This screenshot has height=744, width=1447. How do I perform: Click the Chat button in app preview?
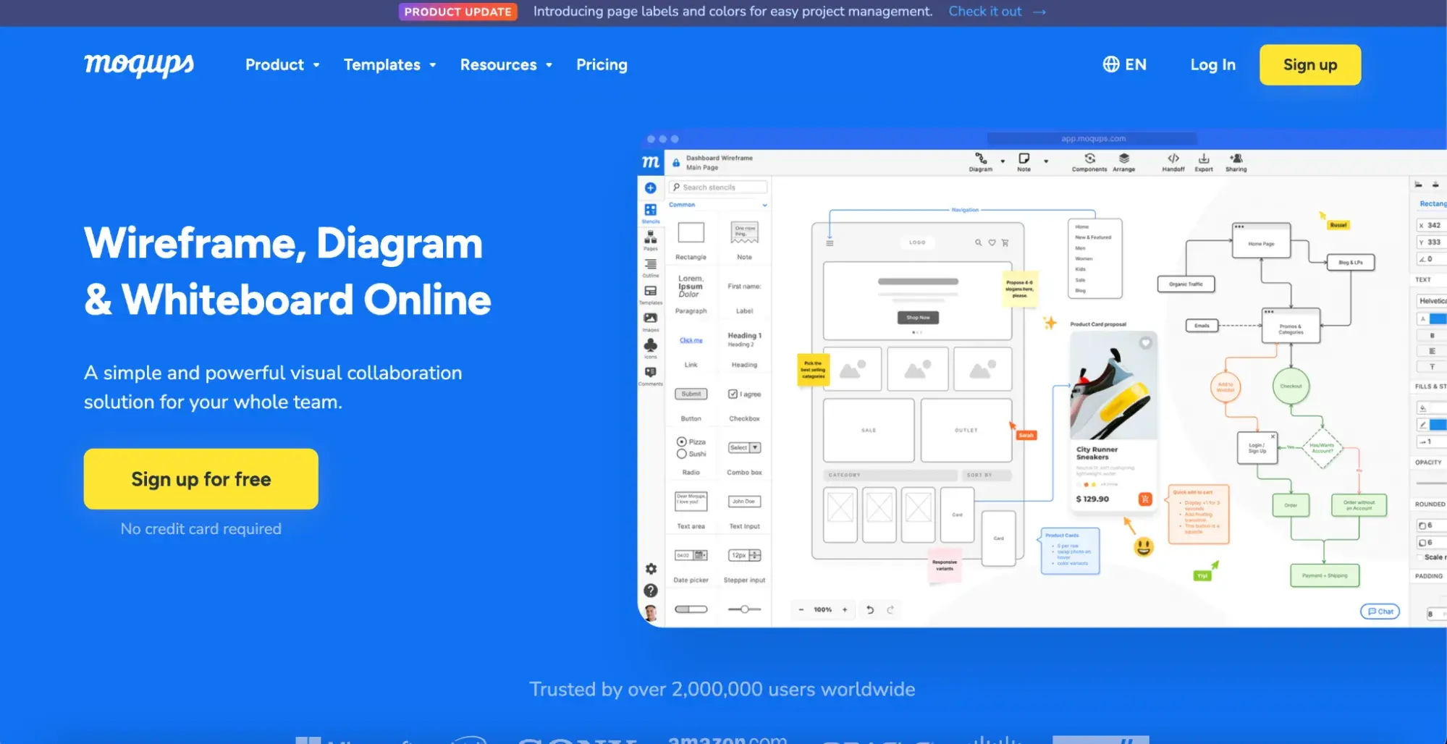point(1380,612)
